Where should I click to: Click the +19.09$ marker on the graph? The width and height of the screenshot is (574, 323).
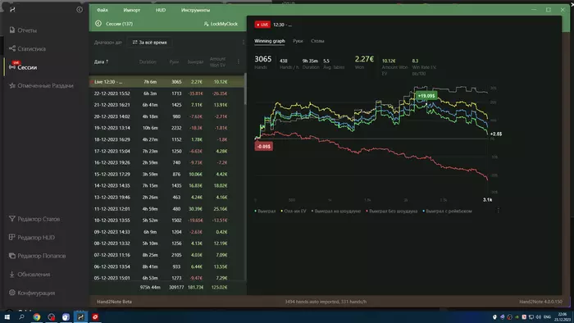(426, 96)
